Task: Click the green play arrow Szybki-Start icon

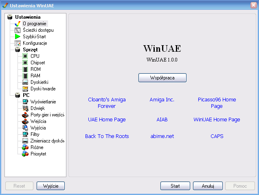Action: tap(18, 37)
